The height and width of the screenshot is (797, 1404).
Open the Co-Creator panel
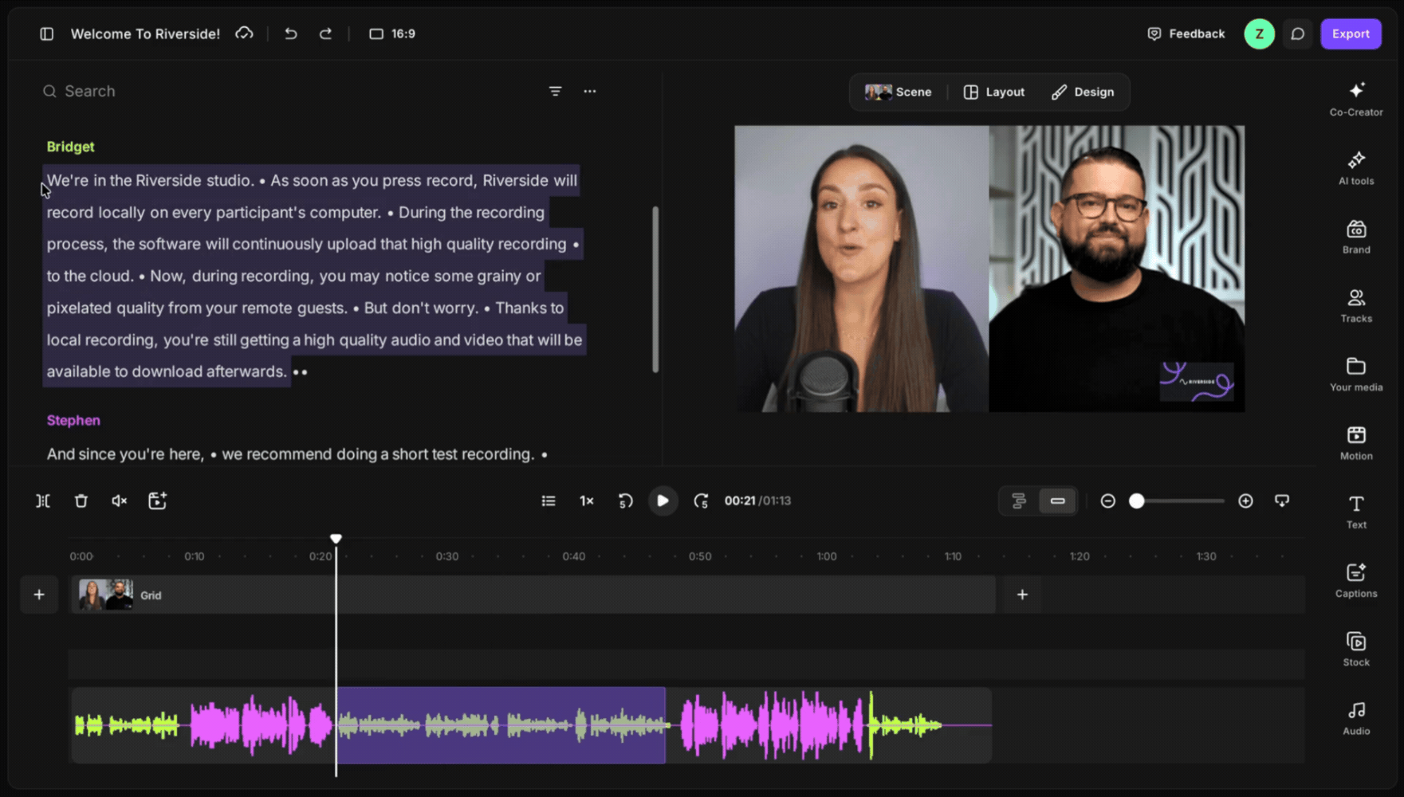point(1356,99)
